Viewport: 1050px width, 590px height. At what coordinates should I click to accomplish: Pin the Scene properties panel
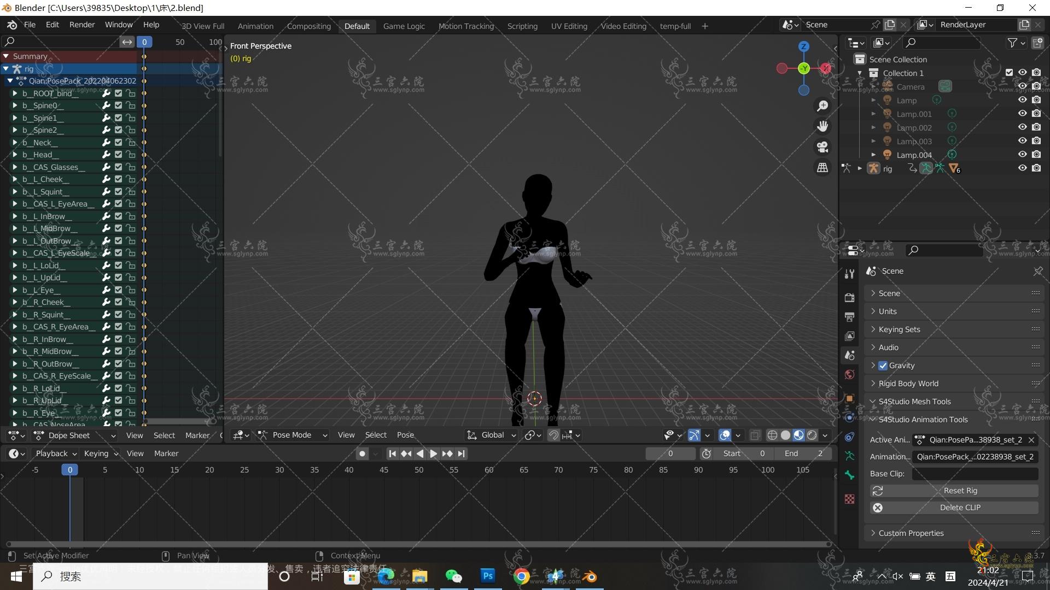pos(1037,271)
